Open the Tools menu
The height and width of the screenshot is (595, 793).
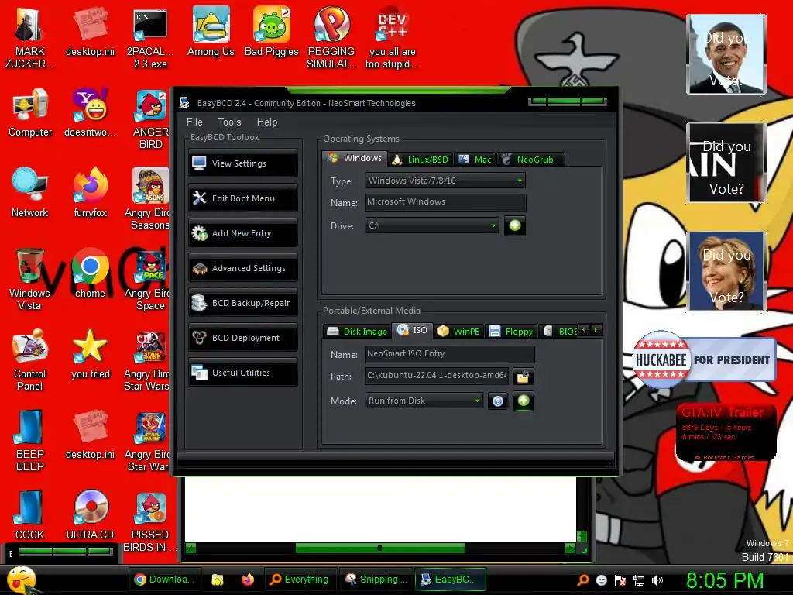229,122
